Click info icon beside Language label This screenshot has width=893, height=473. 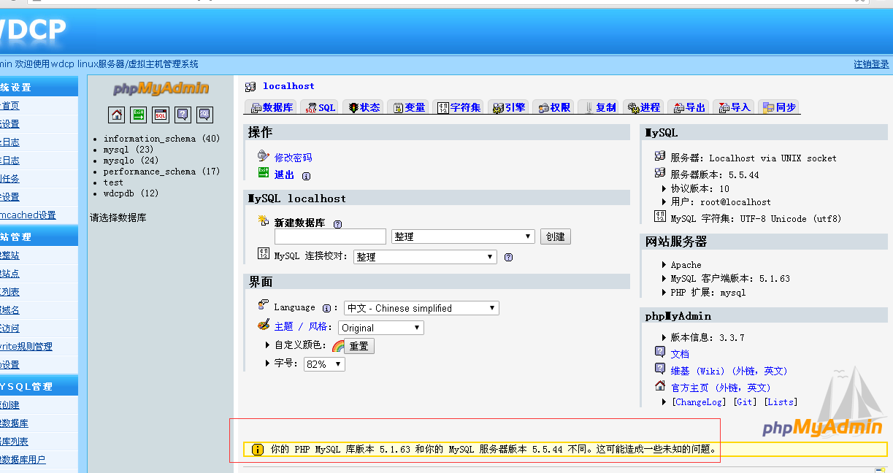point(326,308)
